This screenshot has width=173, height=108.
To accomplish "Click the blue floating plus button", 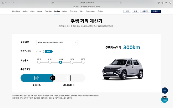I will click(x=165, y=90).
